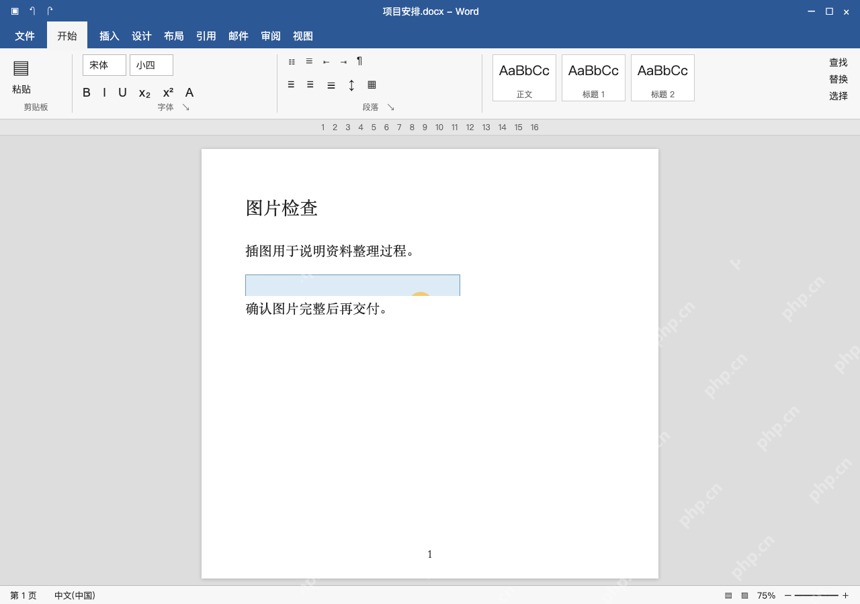Open the 文件 menu
Viewport: 860px width, 604px height.
tap(25, 36)
